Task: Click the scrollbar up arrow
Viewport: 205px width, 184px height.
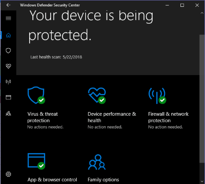Action: 202,13
